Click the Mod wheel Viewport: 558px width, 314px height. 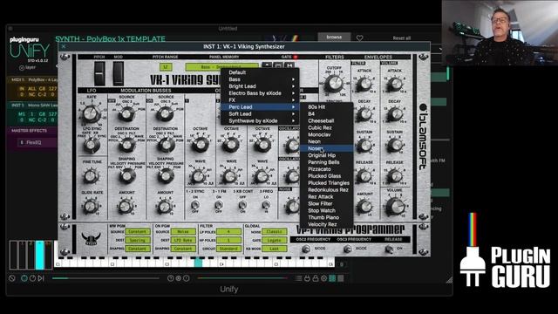[x=119, y=73]
